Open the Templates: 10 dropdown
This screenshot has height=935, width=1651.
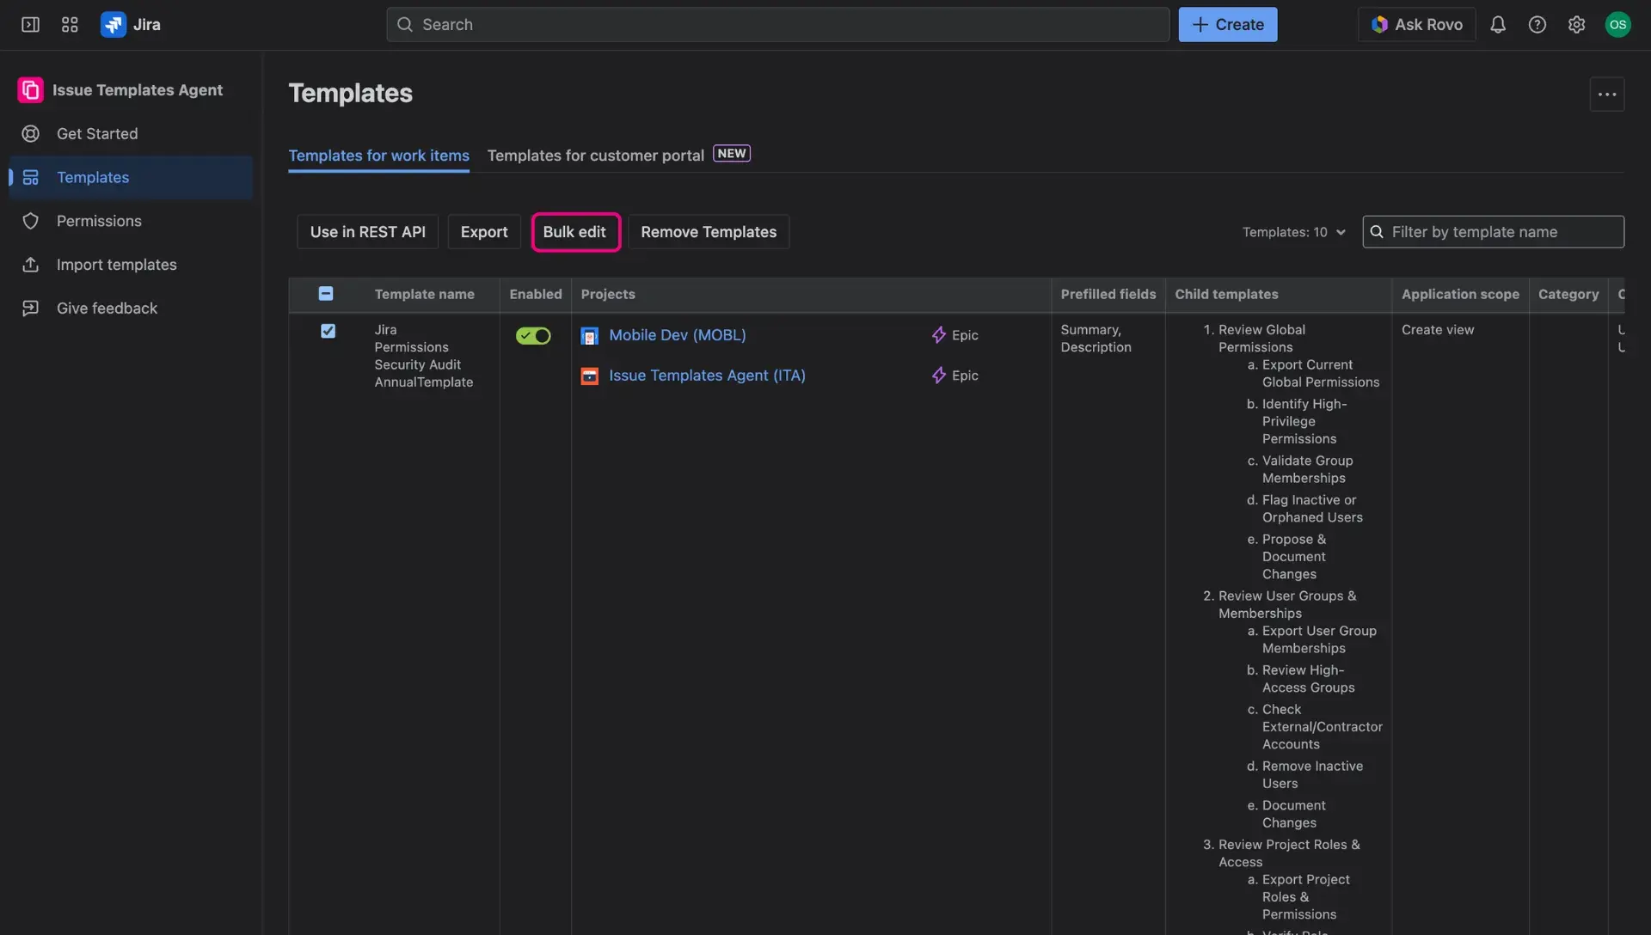[x=1294, y=232]
